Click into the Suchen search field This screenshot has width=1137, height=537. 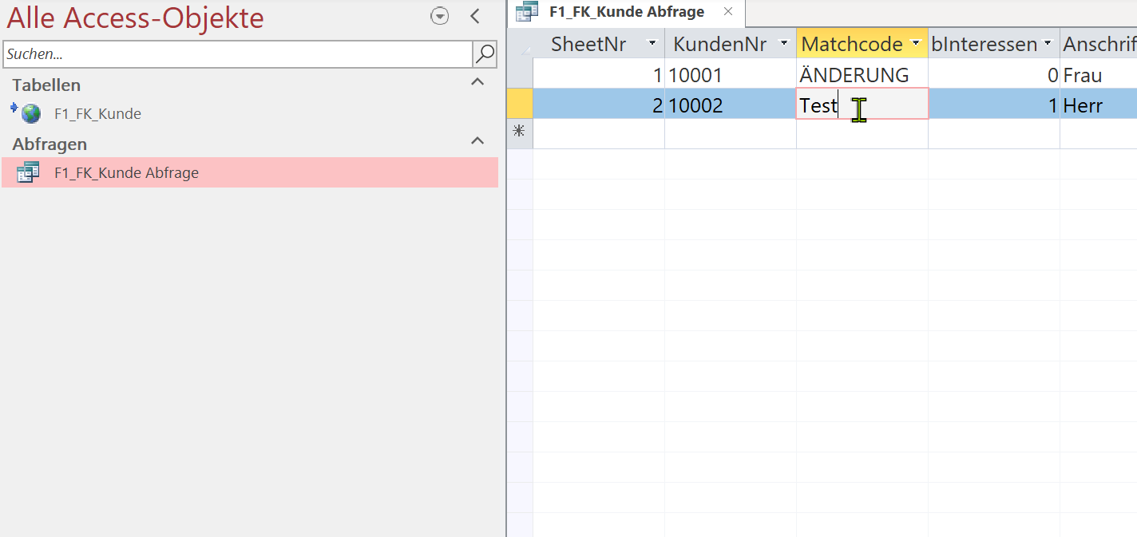point(238,54)
